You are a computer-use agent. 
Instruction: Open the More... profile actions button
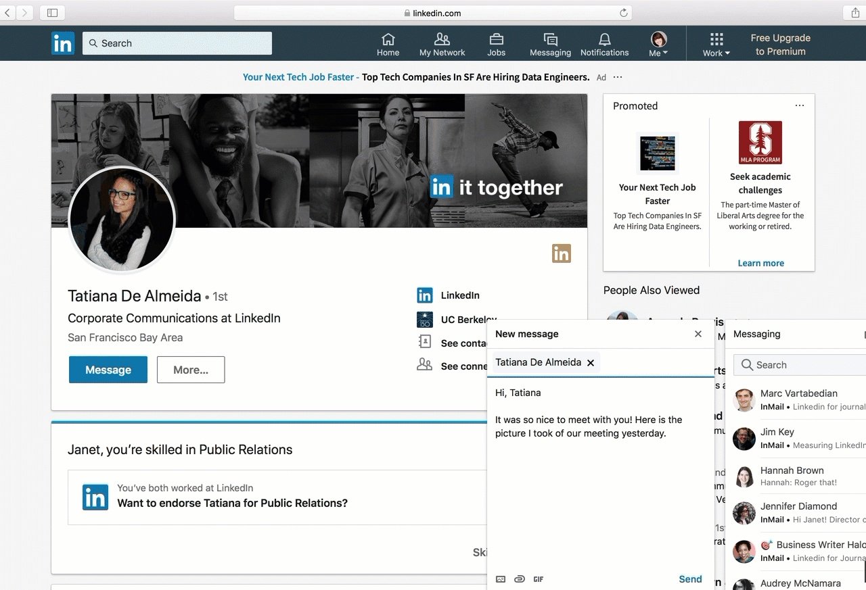click(191, 370)
